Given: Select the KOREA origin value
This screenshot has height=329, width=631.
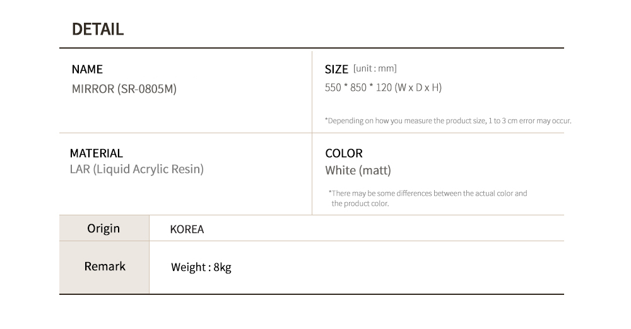Looking at the screenshot, I should coord(187,229).
